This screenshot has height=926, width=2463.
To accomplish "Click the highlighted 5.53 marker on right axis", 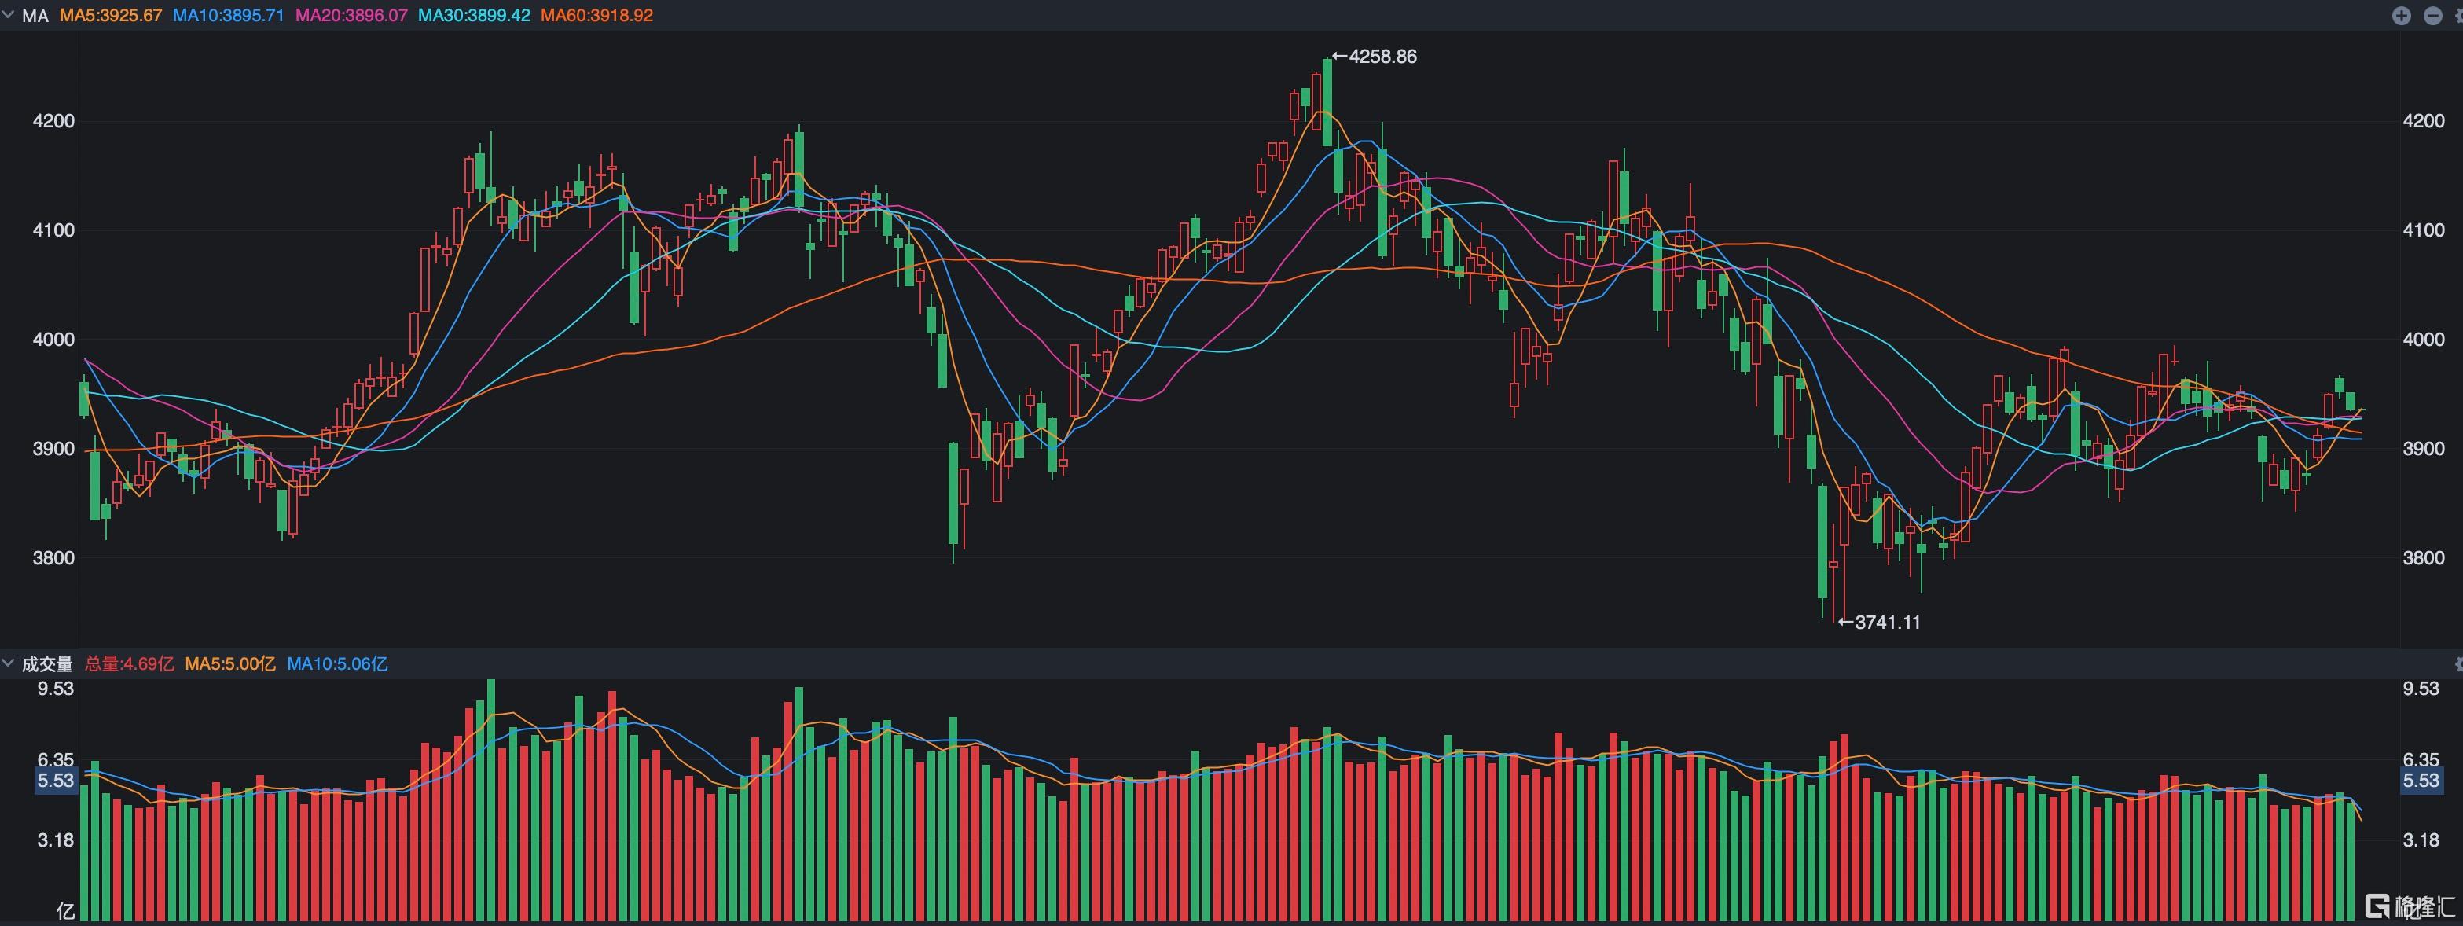I will (x=2421, y=781).
